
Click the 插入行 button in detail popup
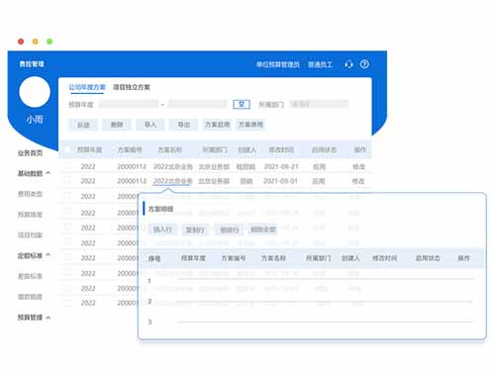point(162,230)
